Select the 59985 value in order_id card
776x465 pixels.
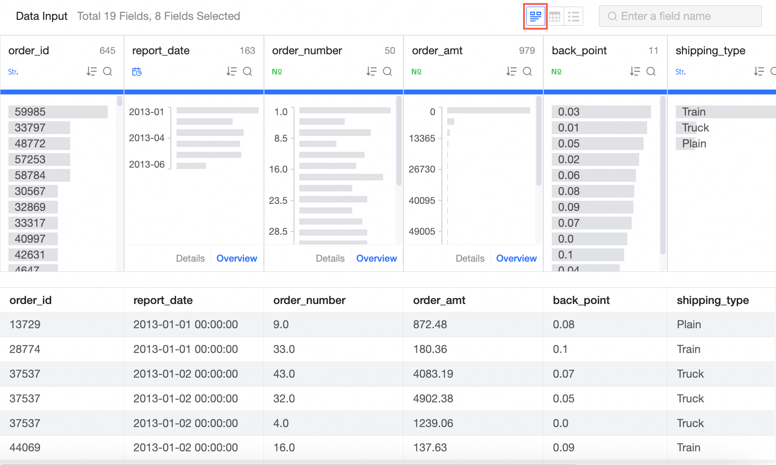(x=58, y=112)
